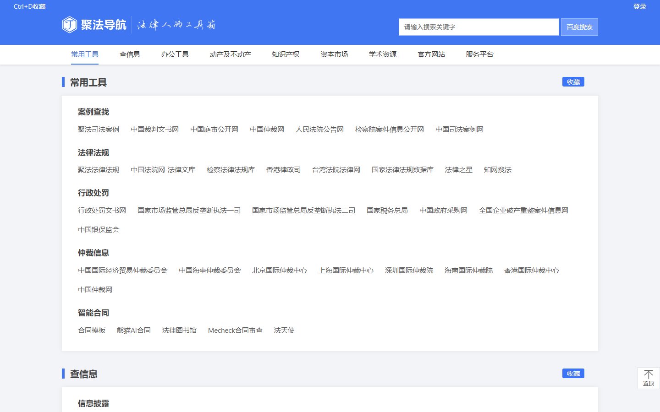Open the 服务平台 nav tab
This screenshot has height=412, width=660.
click(480, 54)
